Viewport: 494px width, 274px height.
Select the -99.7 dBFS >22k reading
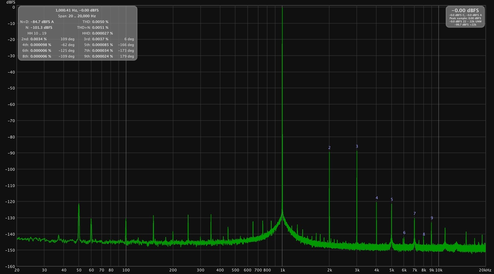coord(465,25)
